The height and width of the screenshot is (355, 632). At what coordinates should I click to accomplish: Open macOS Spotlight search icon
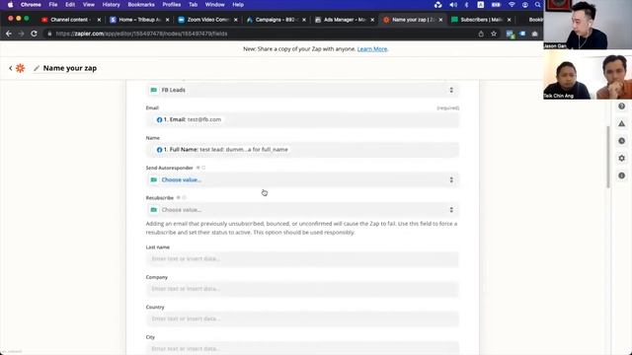(537, 5)
